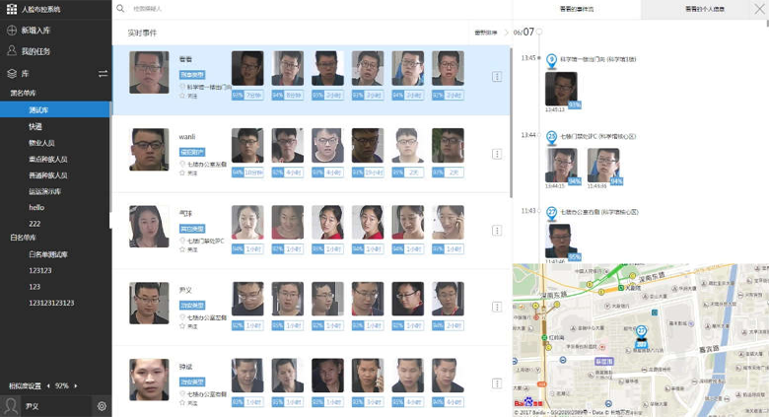Click map marker 27 on the map
Image resolution: width=769 pixels, height=417 pixels.
coord(641,332)
